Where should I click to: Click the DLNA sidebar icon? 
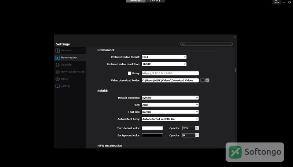(x=58, y=79)
